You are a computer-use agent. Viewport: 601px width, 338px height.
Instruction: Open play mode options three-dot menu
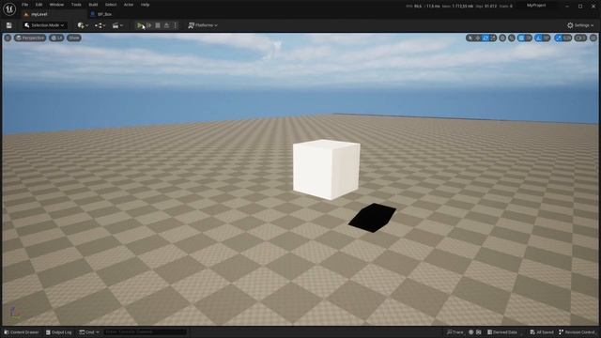(176, 25)
